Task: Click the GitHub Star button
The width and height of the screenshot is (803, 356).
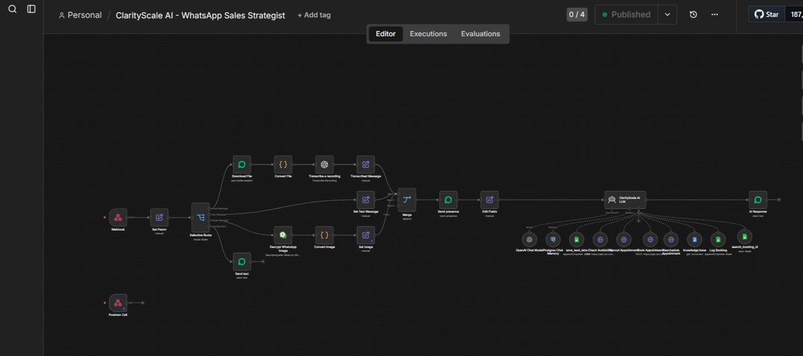Action: (x=767, y=14)
